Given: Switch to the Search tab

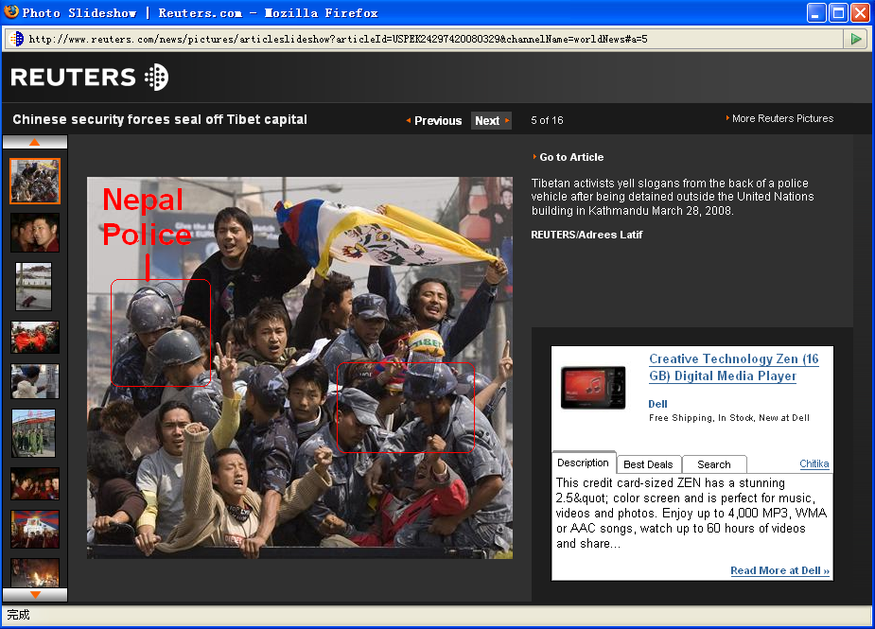Looking at the screenshot, I should pyautogui.click(x=713, y=464).
